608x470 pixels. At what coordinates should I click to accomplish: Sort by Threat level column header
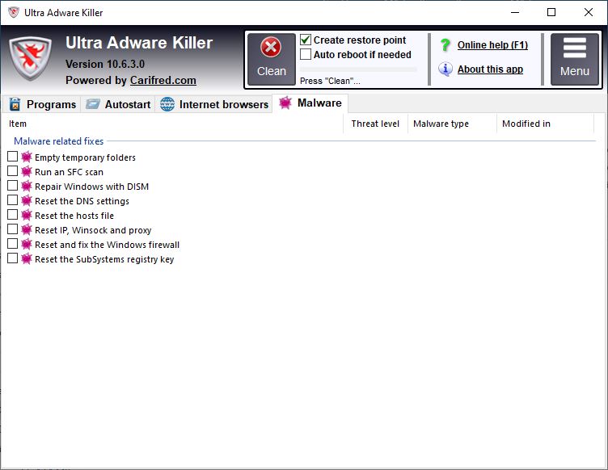coord(375,124)
